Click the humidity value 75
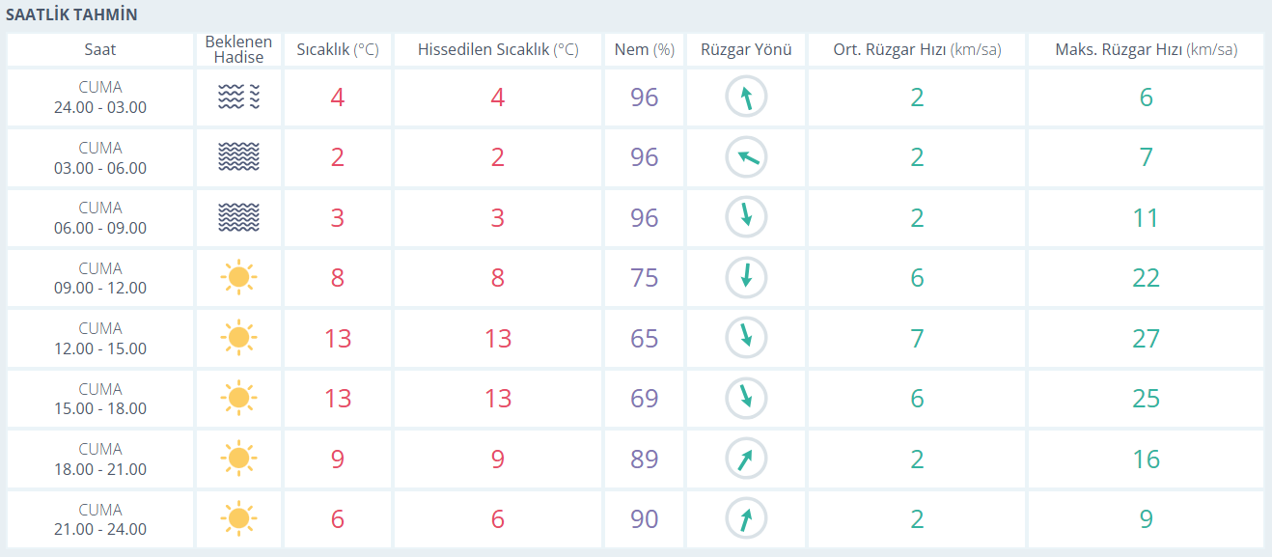1272x557 pixels. coord(644,278)
